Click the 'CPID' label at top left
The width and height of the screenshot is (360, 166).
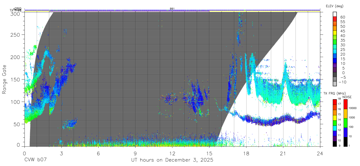tap(18, 8)
